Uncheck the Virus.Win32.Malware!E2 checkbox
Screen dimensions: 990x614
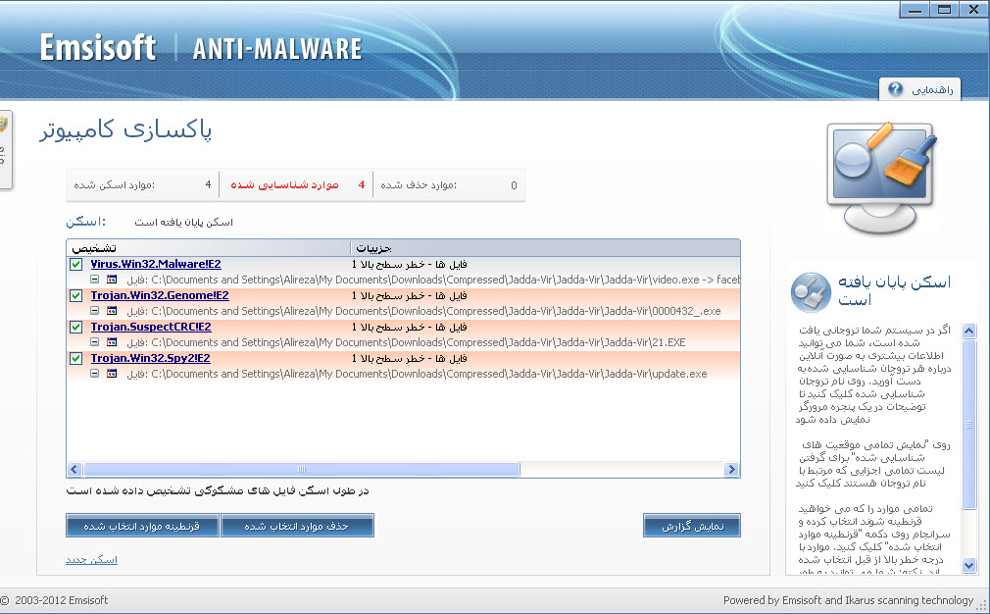tap(76, 264)
